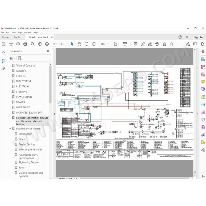This screenshot has width=206, height=206.
Task: Open the bookmark options dropdown
Action: click(12, 58)
